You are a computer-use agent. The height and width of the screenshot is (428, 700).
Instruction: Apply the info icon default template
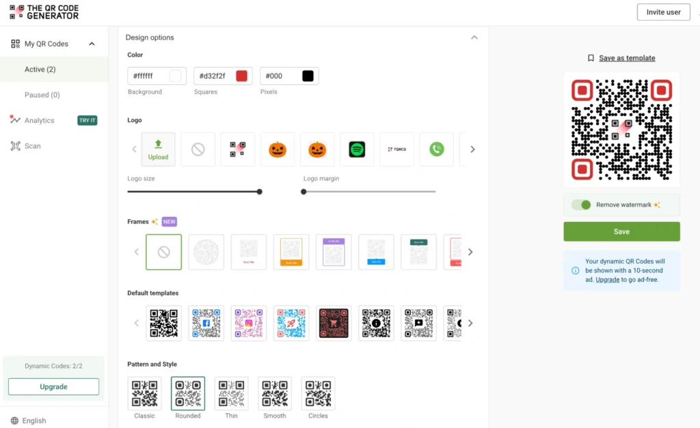tap(376, 324)
